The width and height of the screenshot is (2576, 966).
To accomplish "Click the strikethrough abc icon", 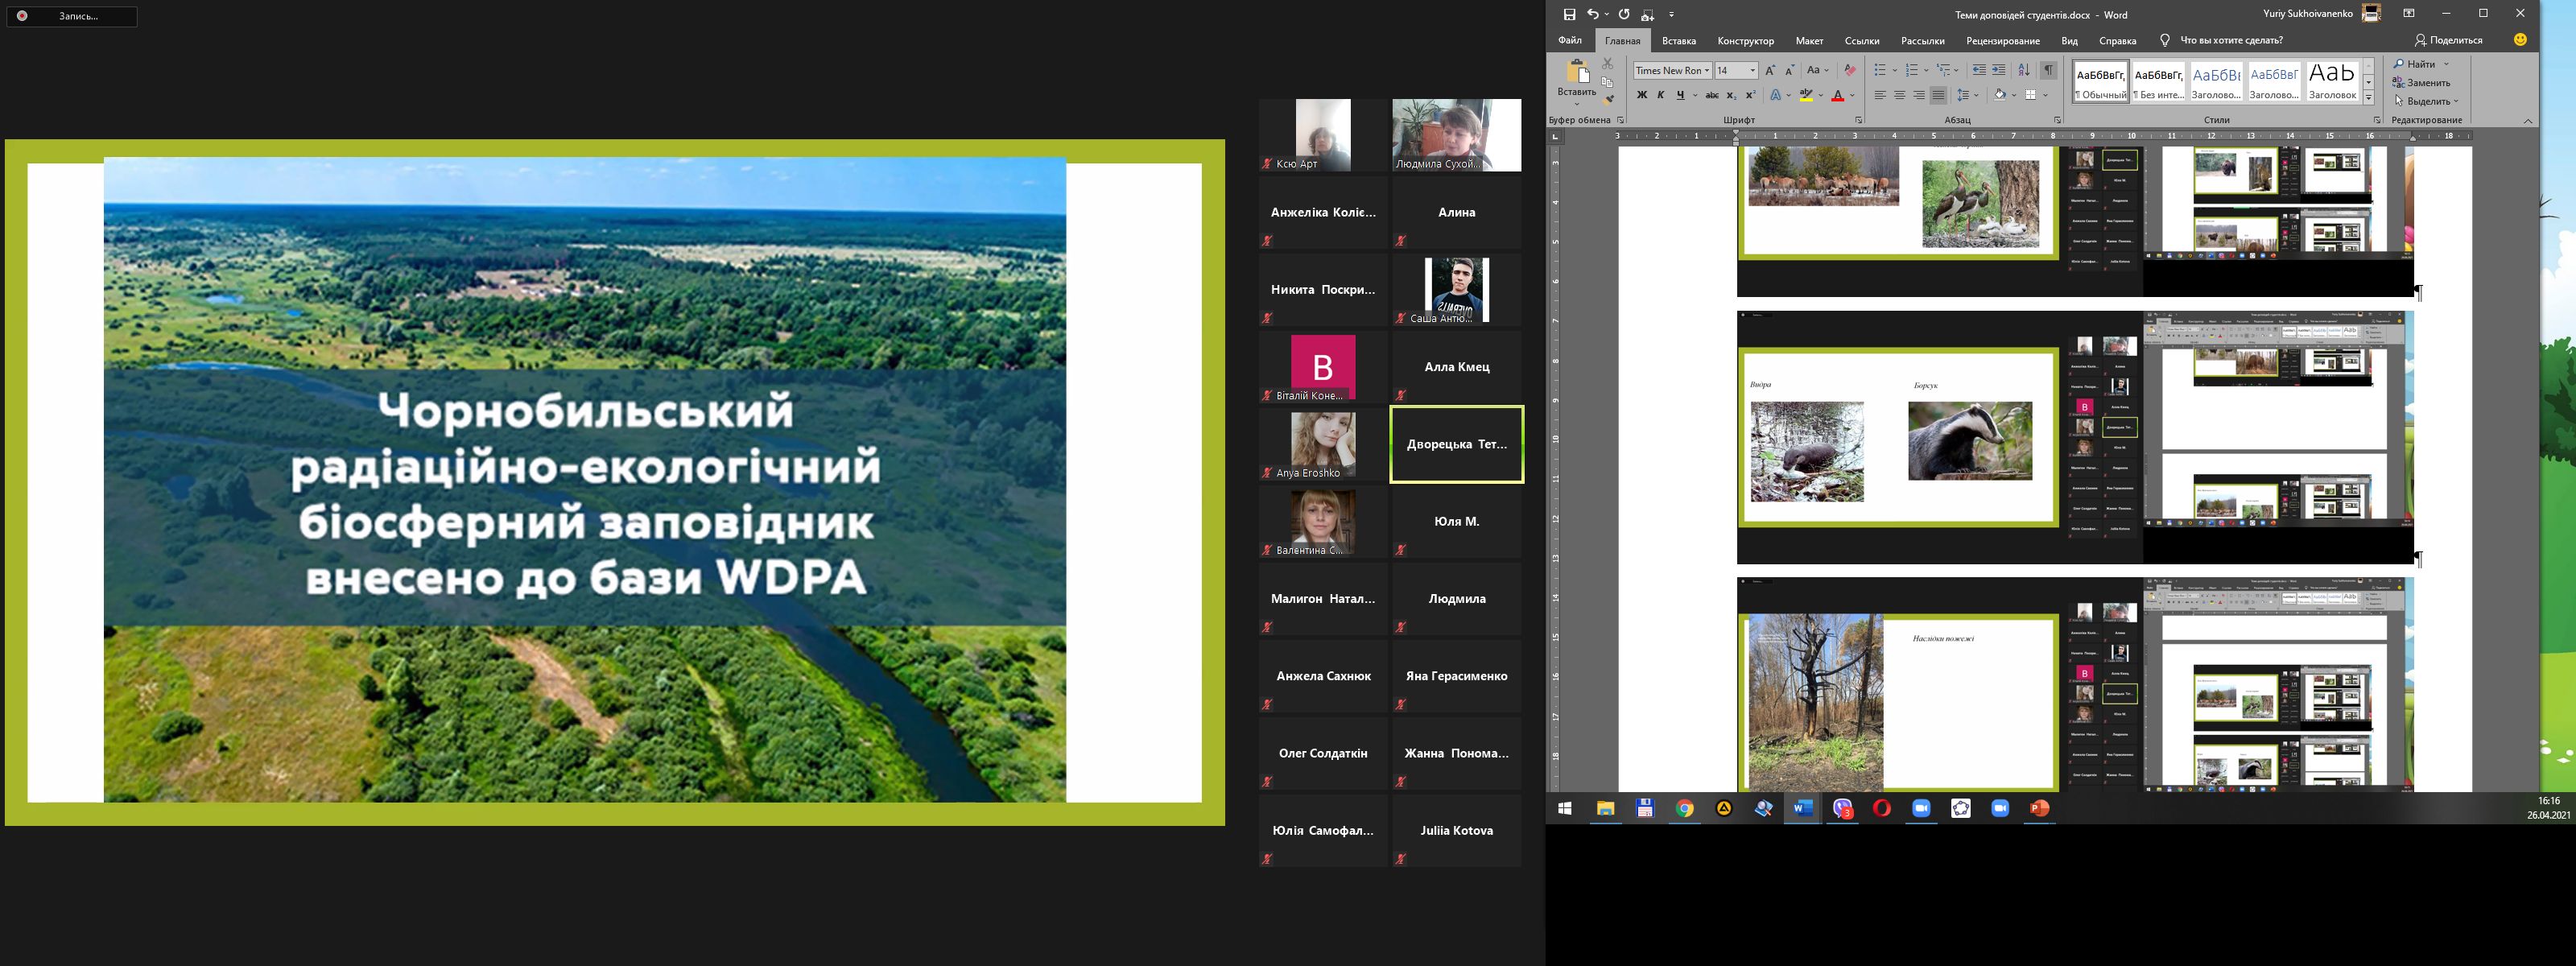I will pyautogui.click(x=1711, y=95).
